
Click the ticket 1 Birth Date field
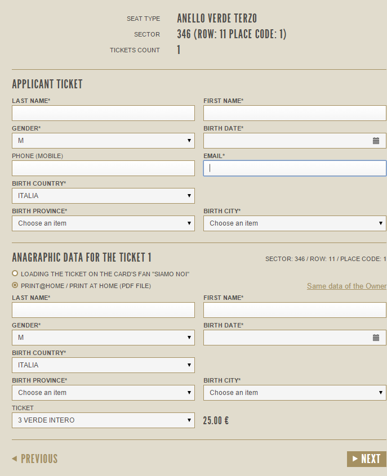(295, 338)
